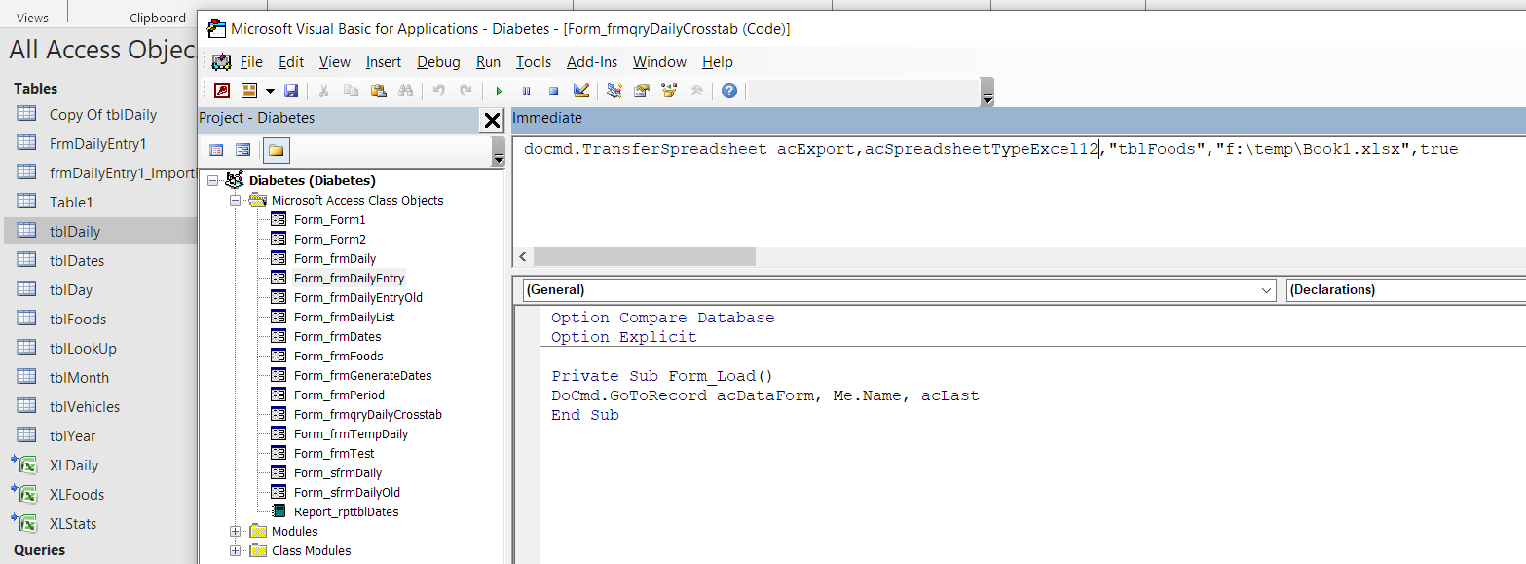The width and height of the screenshot is (1526, 564).
Task: Click the Copy icon in toolbar
Action: click(x=352, y=91)
